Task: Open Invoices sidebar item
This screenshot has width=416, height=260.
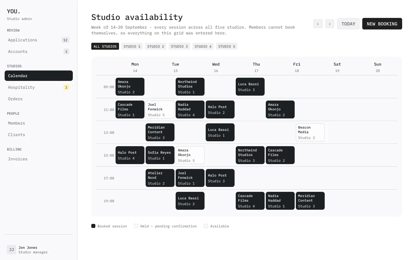Action: point(39,159)
